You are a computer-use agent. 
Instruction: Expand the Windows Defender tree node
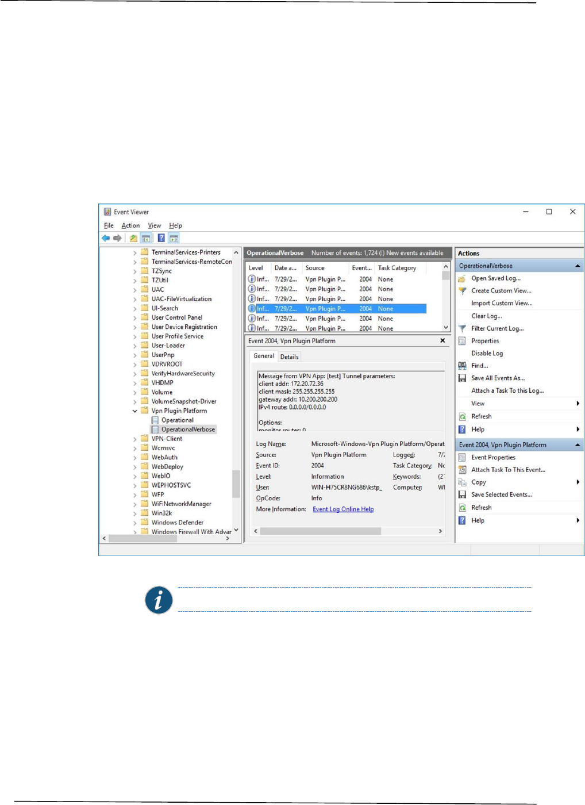(135, 523)
